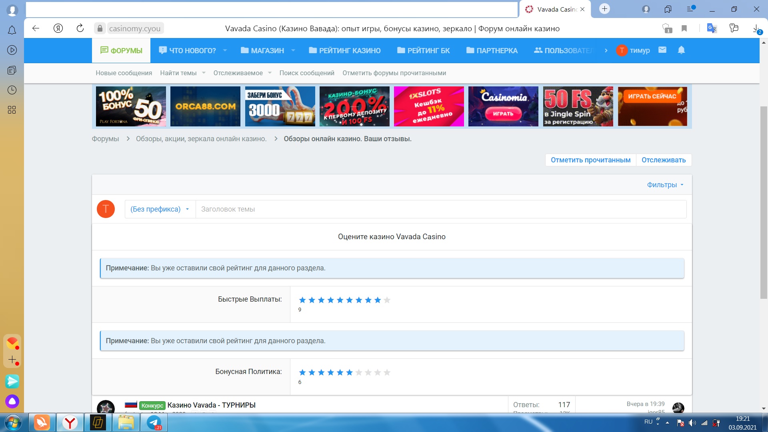Click the first star for Бонусная Политика
Viewport: 768px width, 432px height.
302,372
